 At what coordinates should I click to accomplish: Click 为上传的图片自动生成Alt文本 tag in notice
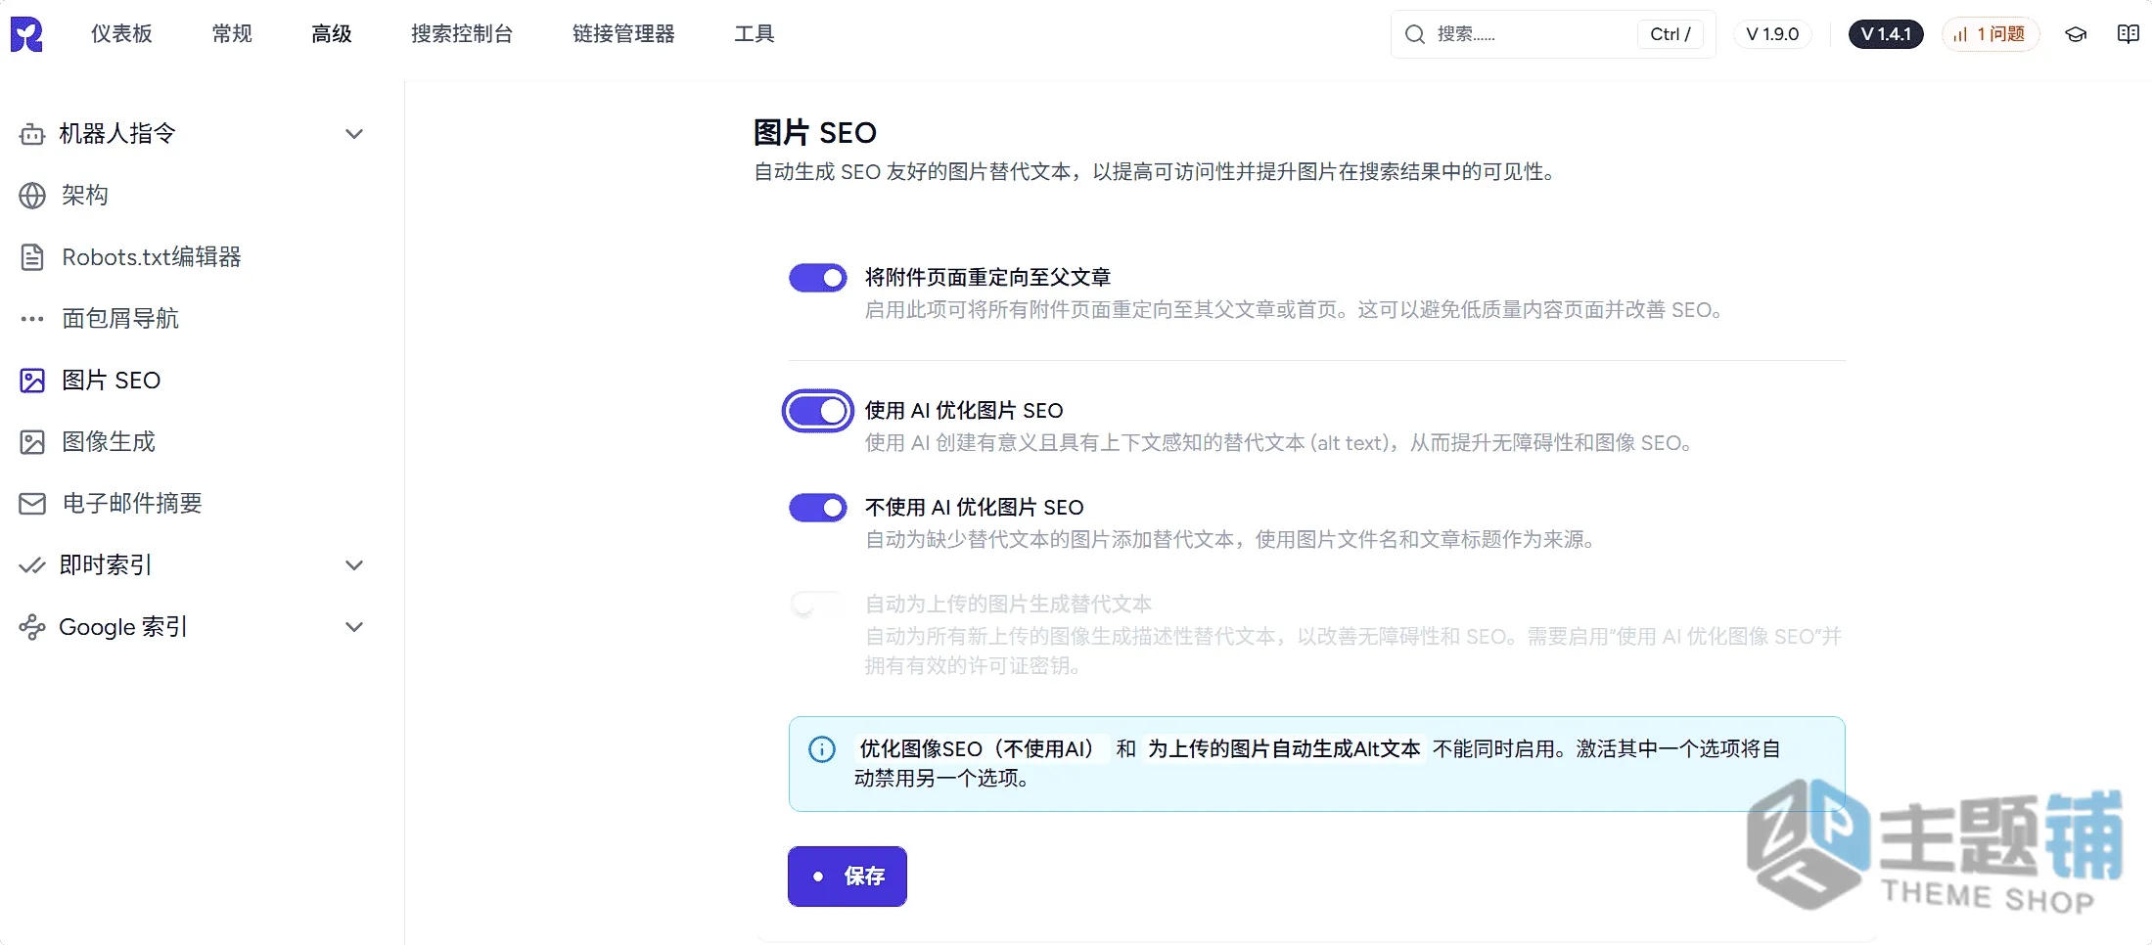click(x=1284, y=749)
